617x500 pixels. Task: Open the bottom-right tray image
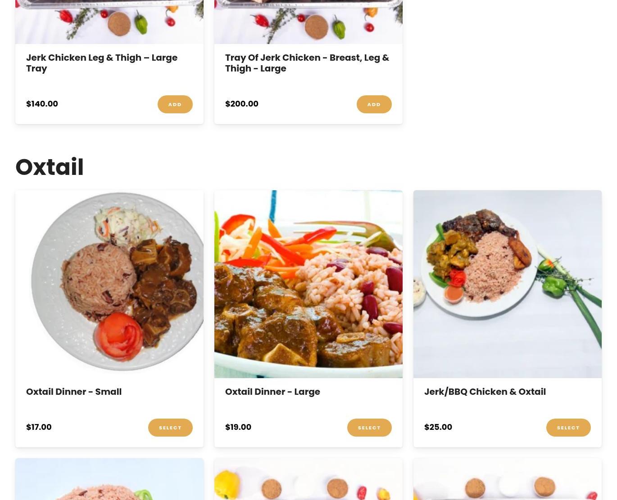(508, 479)
